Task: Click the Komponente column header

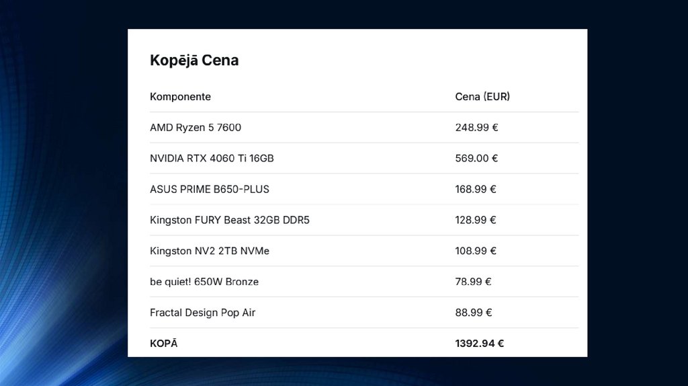Action: pyautogui.click(x=180, y=97)
